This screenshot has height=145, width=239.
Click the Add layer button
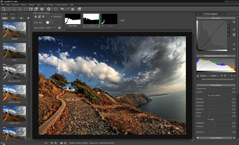tap(122, 20)
